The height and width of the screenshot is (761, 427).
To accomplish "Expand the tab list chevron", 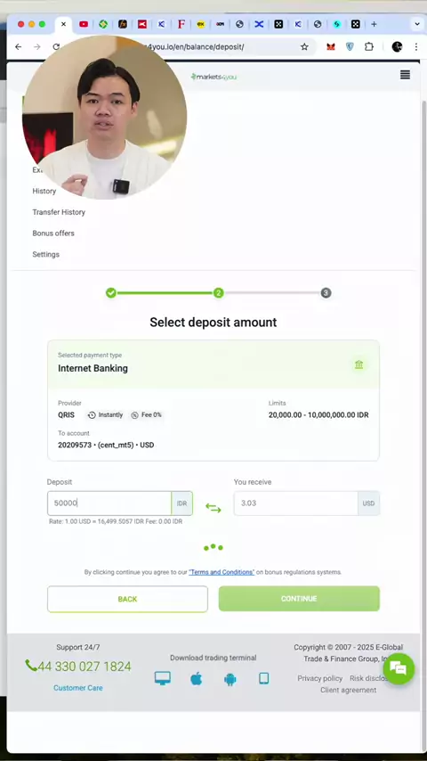I will coord(417,24).
